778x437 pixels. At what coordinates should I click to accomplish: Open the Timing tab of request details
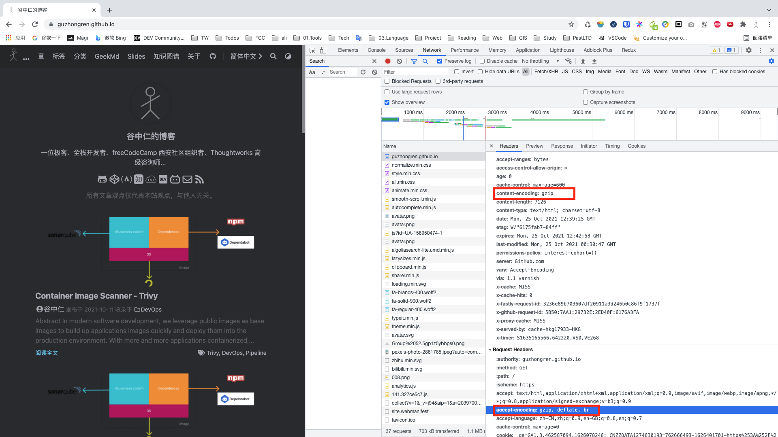coord(612,146)
